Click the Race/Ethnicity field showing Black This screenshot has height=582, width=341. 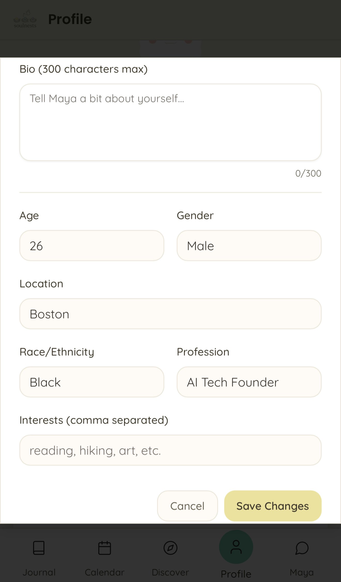click(x=92, y=382)
